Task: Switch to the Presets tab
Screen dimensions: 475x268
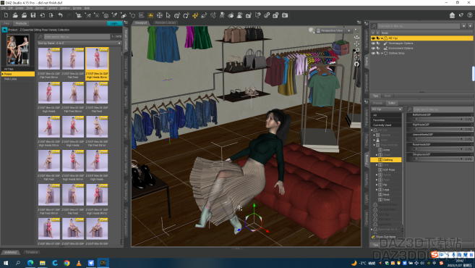Action: [377, 103]
